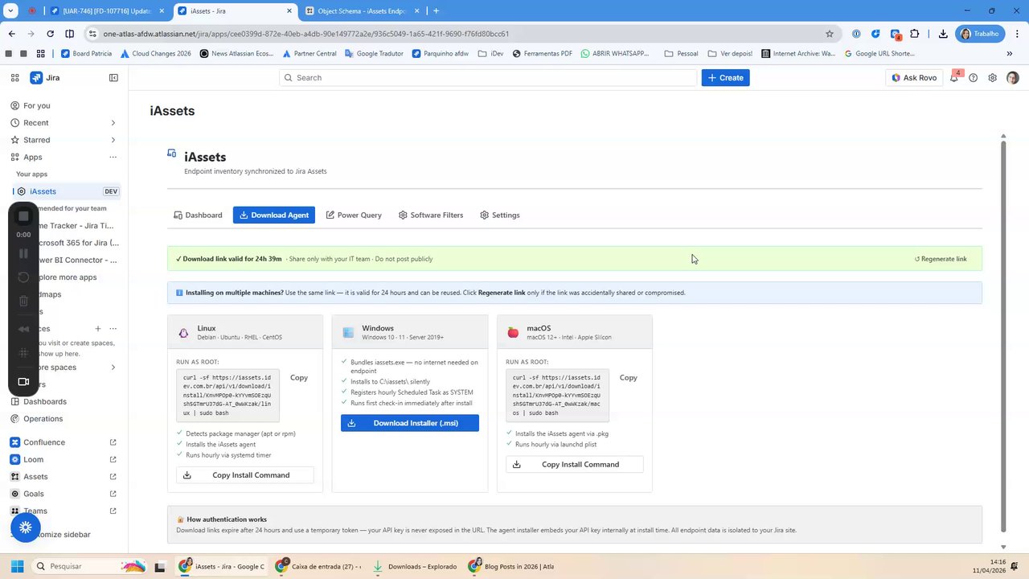Open the Jira app switcher grid icon
Image resolution: width=1029 pixels, height=579 pixels.
(14, 78)
